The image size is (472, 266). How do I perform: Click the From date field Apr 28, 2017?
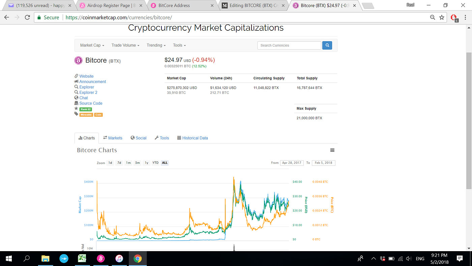[292, 163]
